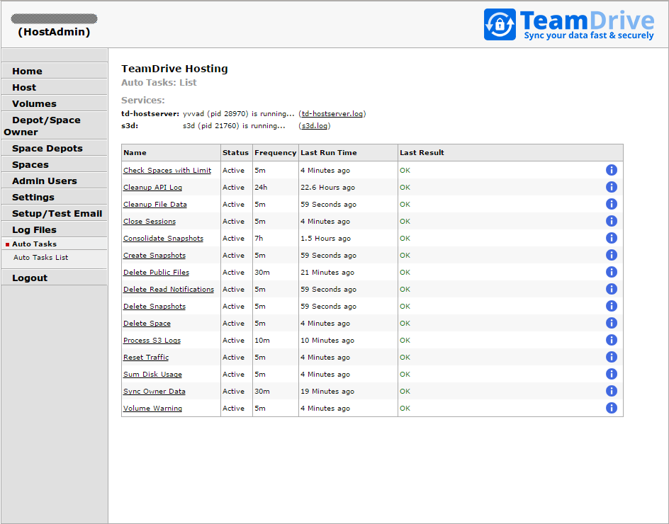Open s3d.log link
The image size is (669, 524).
[x=315, y=126]
